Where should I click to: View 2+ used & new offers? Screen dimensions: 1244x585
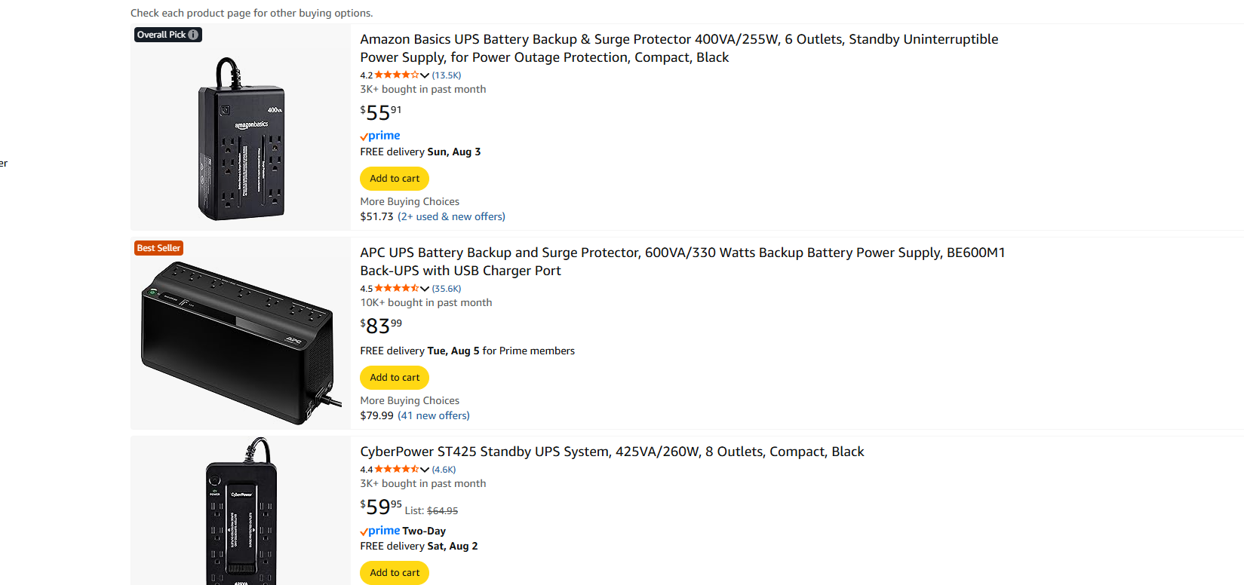tap(451, 216)
